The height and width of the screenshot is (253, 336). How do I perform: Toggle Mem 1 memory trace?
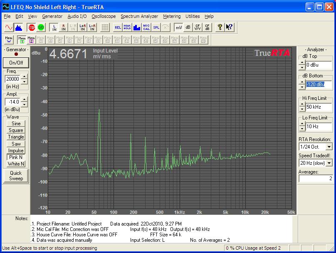(x=22, y=40)
